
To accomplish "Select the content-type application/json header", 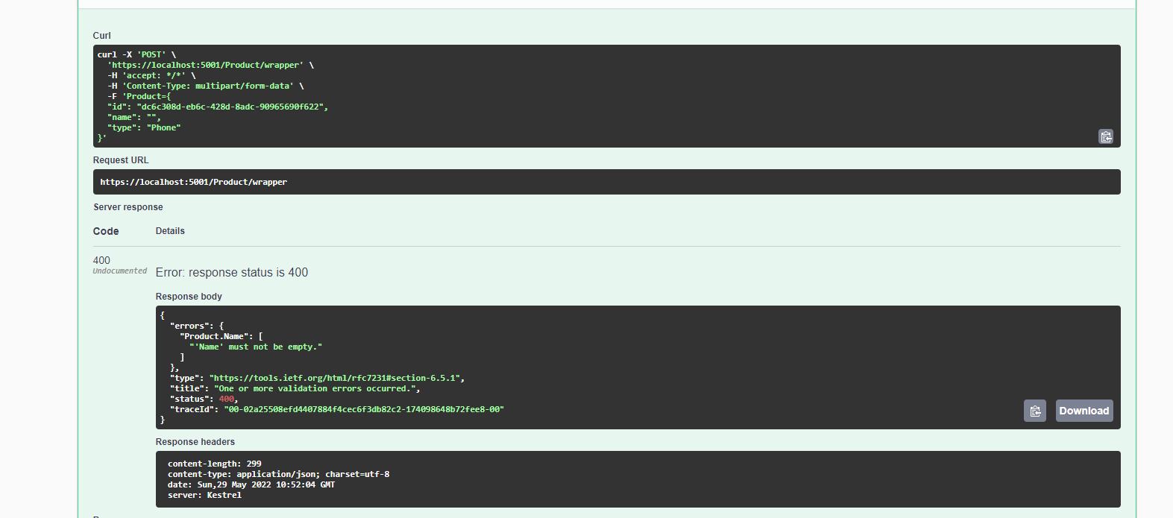I will tap(279, 474).
